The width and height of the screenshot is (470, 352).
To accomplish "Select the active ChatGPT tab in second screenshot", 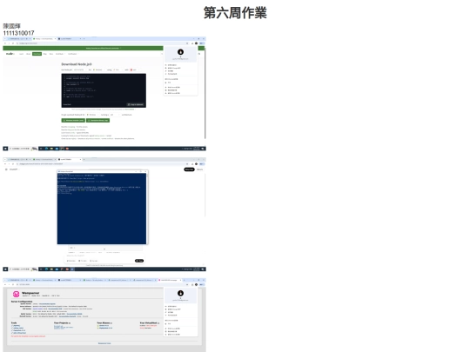I will pos(70,159).
